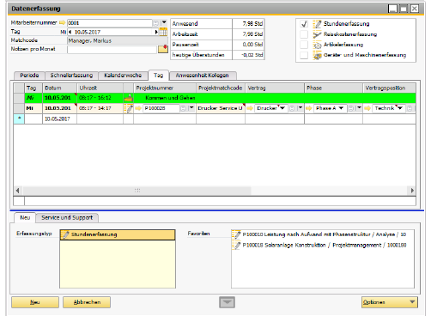Screen dimensions: 431x316
Task: Click the Artikelerfassung gear icon
Action: [317, 45]
